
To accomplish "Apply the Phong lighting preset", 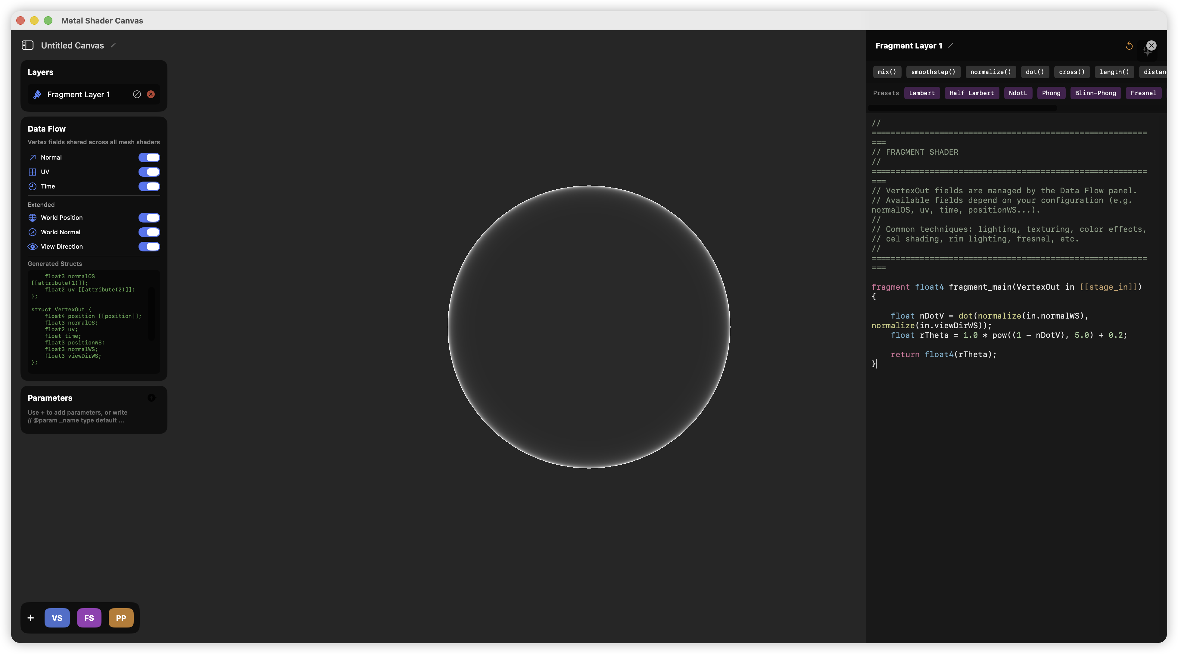I will [x=1051, y=93].
